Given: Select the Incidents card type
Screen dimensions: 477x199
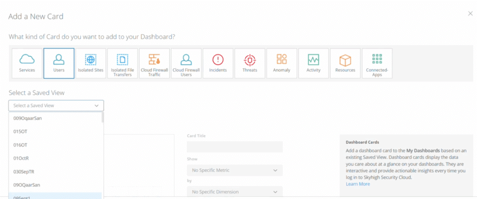Looking at the screenshot, I should click(x=218, y=63).
